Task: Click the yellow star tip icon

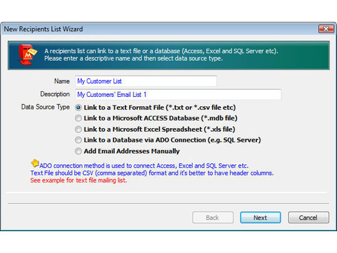Action: 35,163
